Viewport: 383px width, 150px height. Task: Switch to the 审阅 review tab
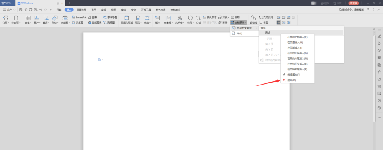104,10
